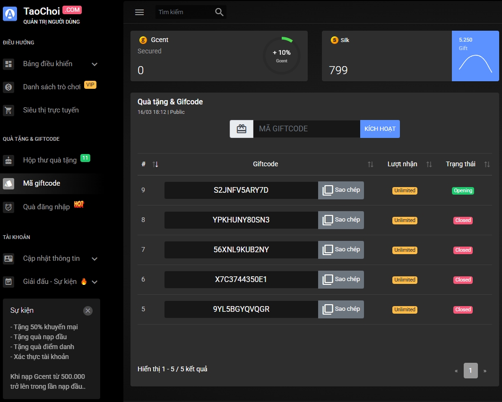Copy giftcode 9YL5BGYQVQGR
The height and width of the screenshot is (402, 502).
(x=341, y=309)
